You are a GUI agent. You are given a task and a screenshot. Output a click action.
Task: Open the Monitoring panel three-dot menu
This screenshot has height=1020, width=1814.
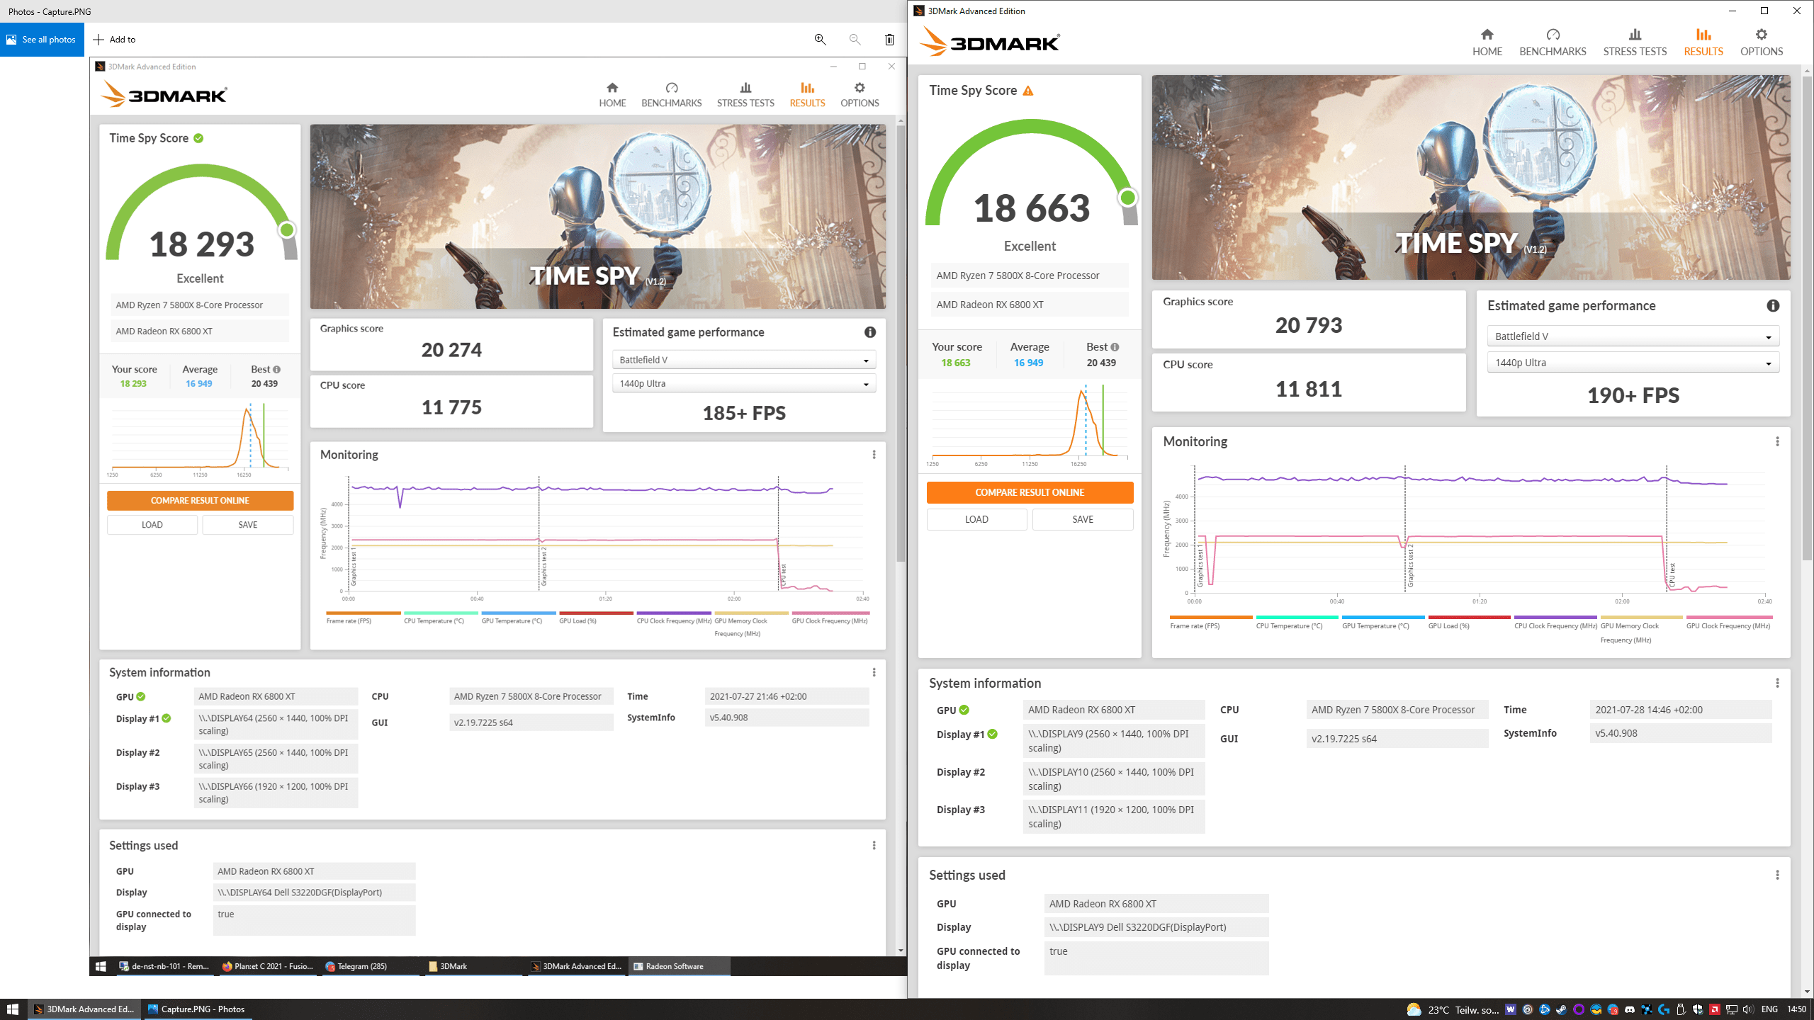point(1777,442)
